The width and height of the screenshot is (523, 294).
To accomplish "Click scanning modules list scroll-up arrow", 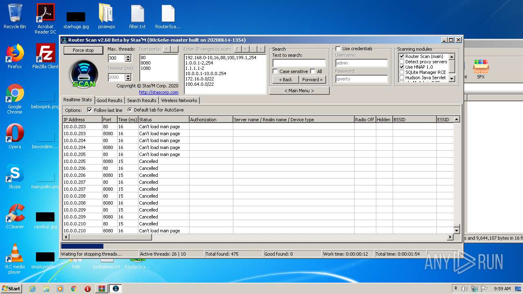I will coord(452,57).
